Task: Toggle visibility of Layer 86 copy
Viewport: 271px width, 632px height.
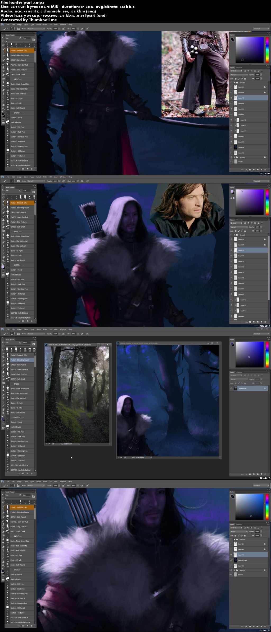Action: click(232, 560)
